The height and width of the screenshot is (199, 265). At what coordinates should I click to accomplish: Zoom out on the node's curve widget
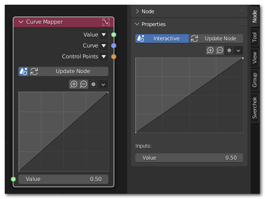click(83, 85)
